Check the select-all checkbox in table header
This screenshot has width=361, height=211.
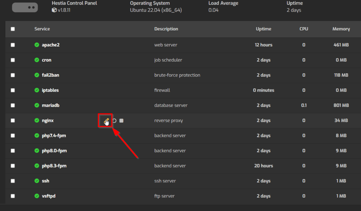point(13,29)
